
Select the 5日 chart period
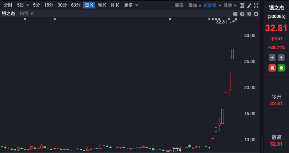(x=20, y=5)
